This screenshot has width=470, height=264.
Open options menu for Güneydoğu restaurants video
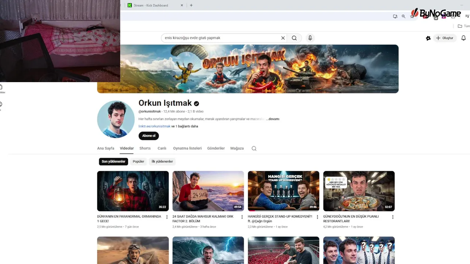click(393, 217)
